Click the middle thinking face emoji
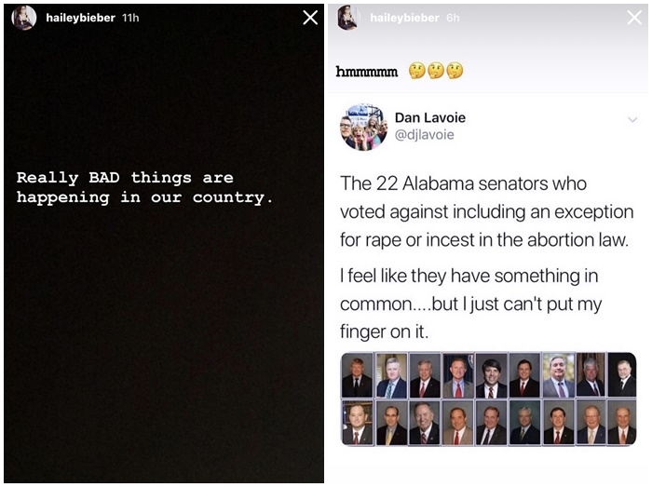 click(x=435, y=72)
